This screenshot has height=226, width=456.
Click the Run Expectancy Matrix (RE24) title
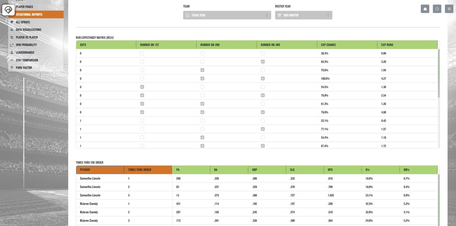coord(95,38)
